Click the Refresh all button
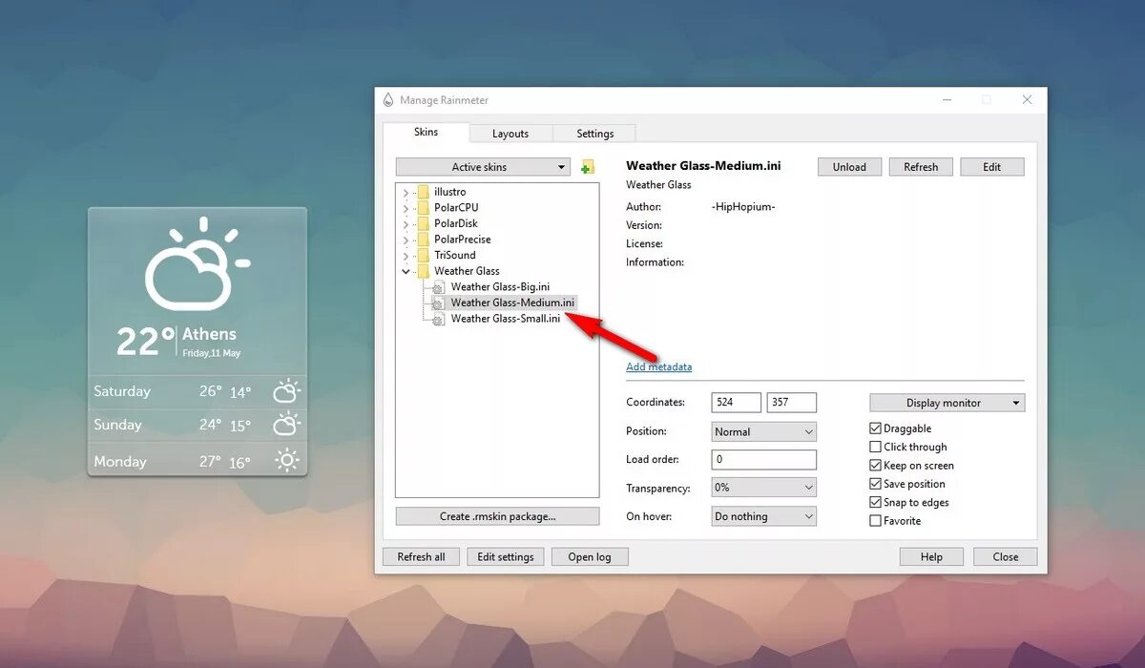The height and width of the screenshot is (668, 1145). pyautogui.click(x=422, y=557)
